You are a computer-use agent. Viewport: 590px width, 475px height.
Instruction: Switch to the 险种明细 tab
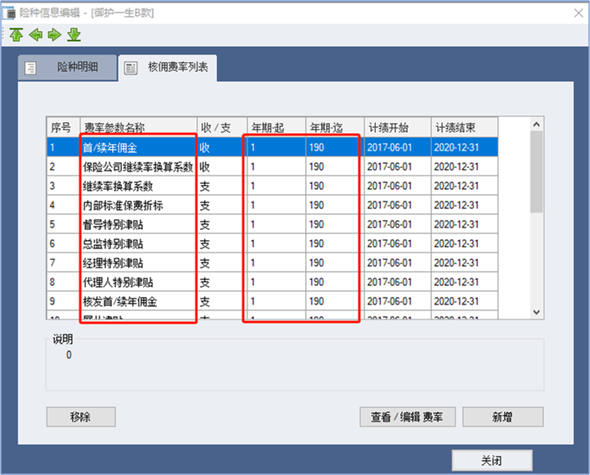coord(67,68)
